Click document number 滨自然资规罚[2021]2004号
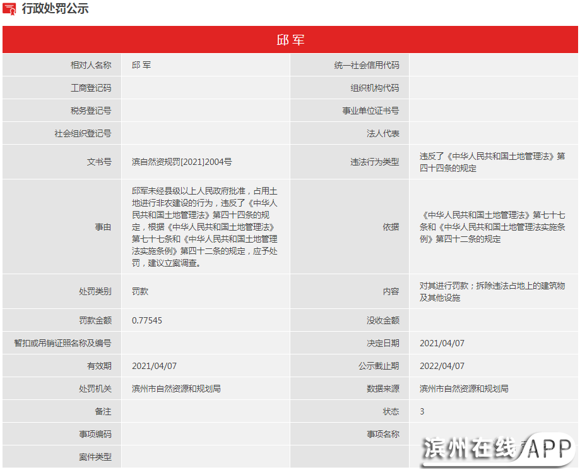Screen dimensions: 580x472 [x=182, y=162]
